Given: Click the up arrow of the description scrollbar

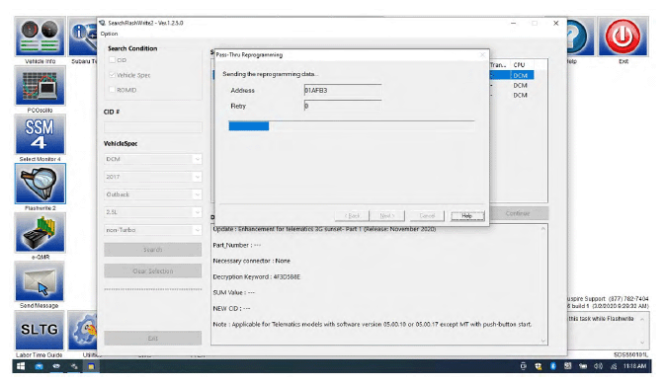Looking at the screenshot, I should point(542,229).
